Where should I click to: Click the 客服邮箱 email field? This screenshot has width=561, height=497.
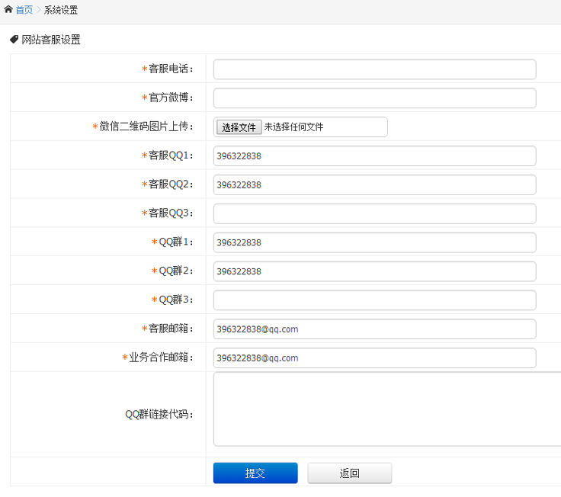point(374,329)
